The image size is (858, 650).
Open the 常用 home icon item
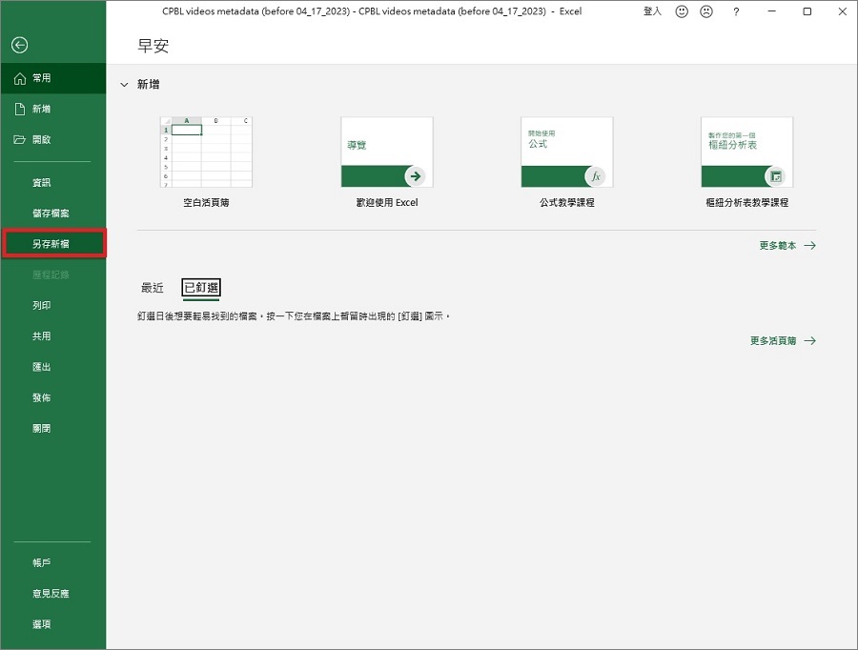click(x=20, y=78)
